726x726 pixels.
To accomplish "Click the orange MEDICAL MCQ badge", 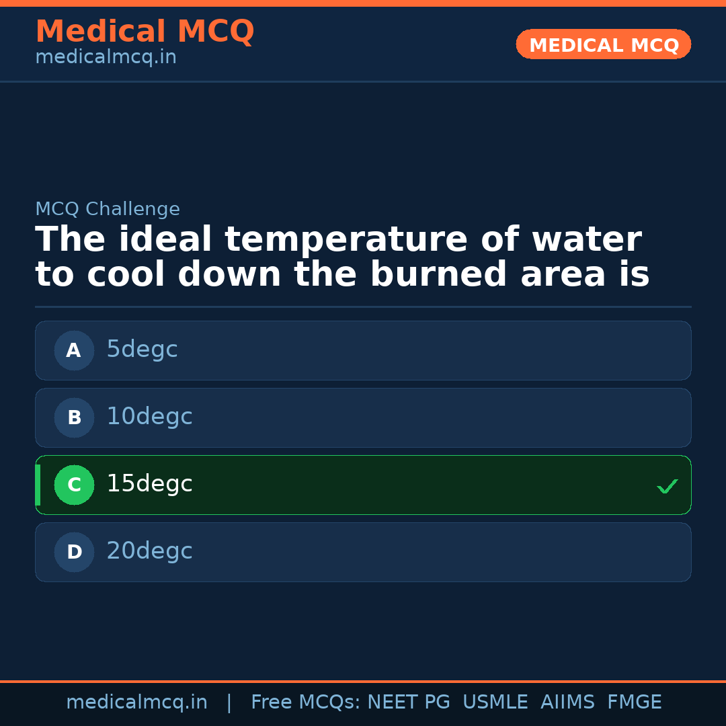I will (x=604, y=45).
